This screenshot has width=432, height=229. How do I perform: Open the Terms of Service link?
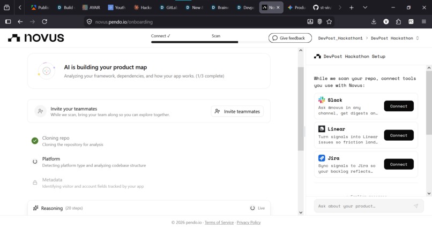219,223
